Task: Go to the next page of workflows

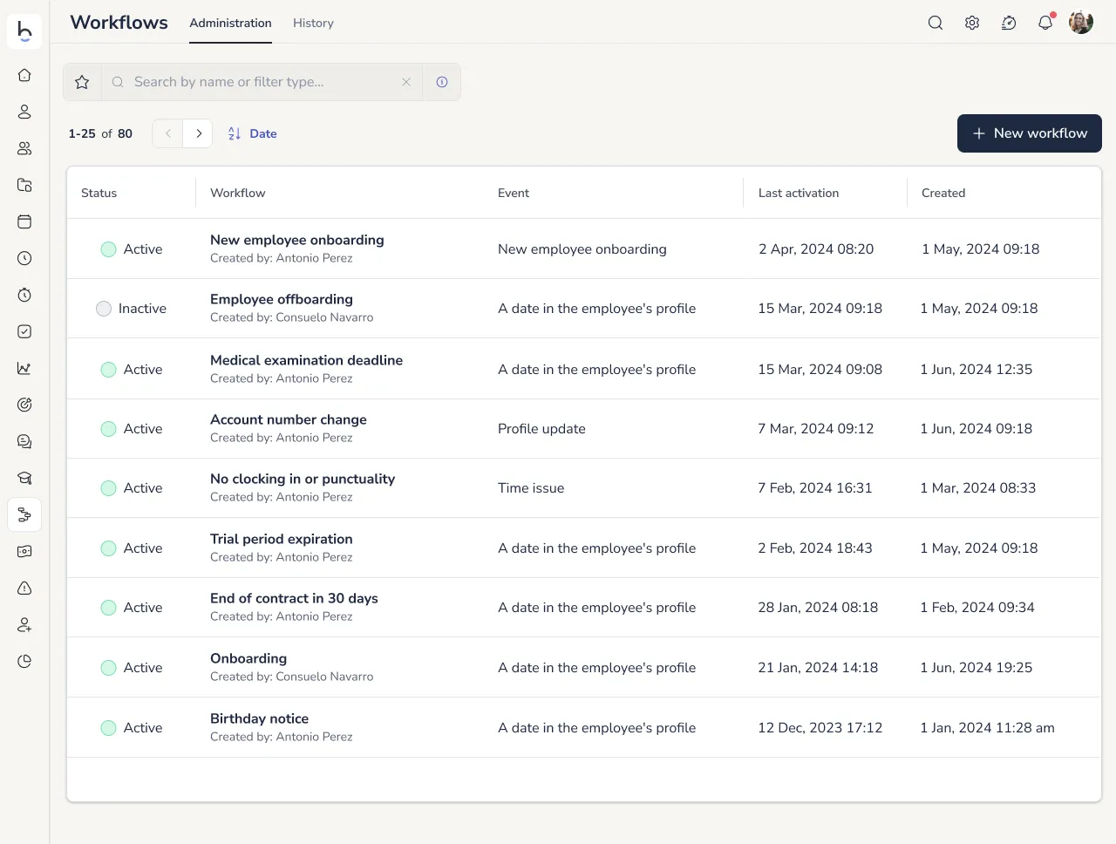Action: [x=198, y=133]
